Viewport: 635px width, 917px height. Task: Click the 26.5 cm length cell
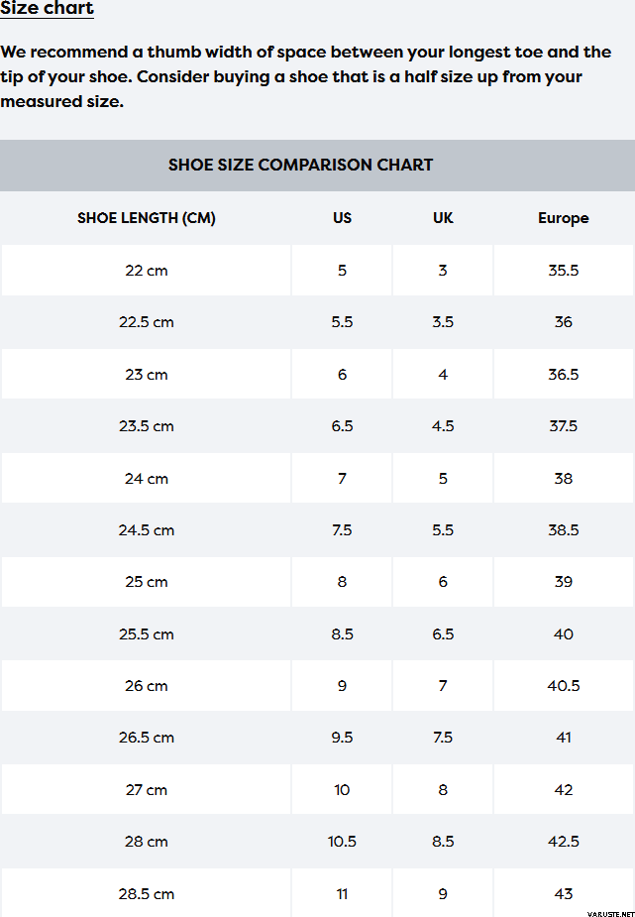pos(146,738)
